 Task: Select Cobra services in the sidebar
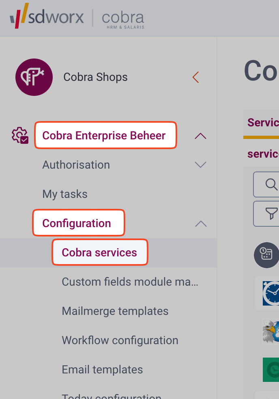click(x=99, y=253)
